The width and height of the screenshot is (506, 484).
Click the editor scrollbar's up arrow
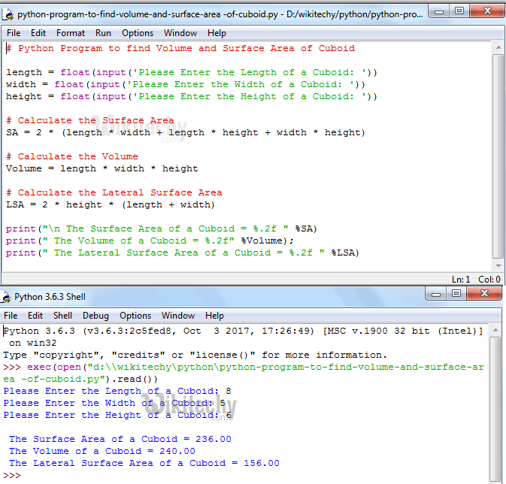(x=498, y=47)
